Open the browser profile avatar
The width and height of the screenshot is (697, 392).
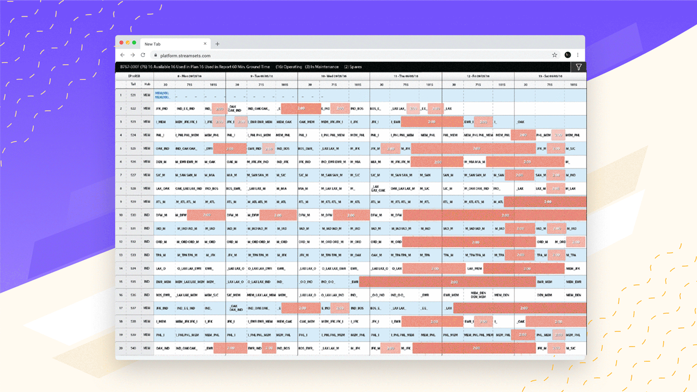tap(567, 55)
